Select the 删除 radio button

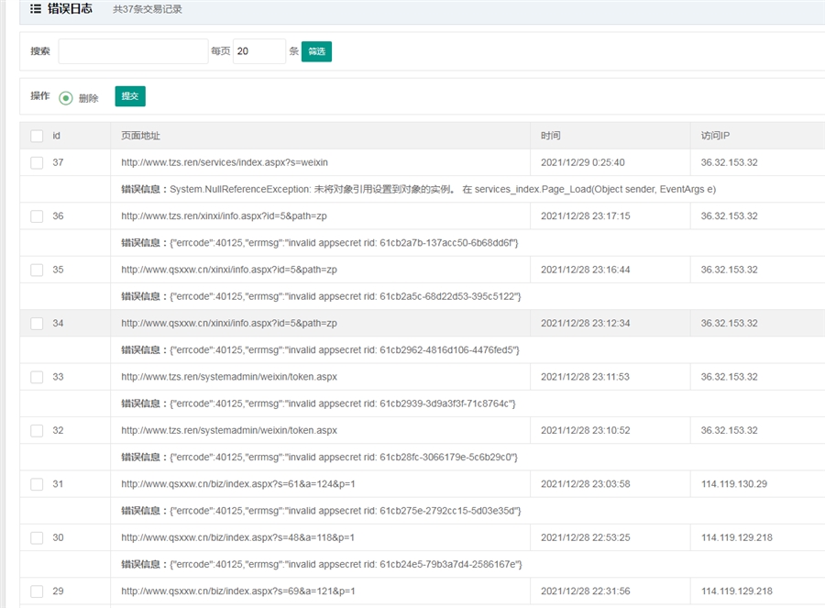click(x=66, y=98)
